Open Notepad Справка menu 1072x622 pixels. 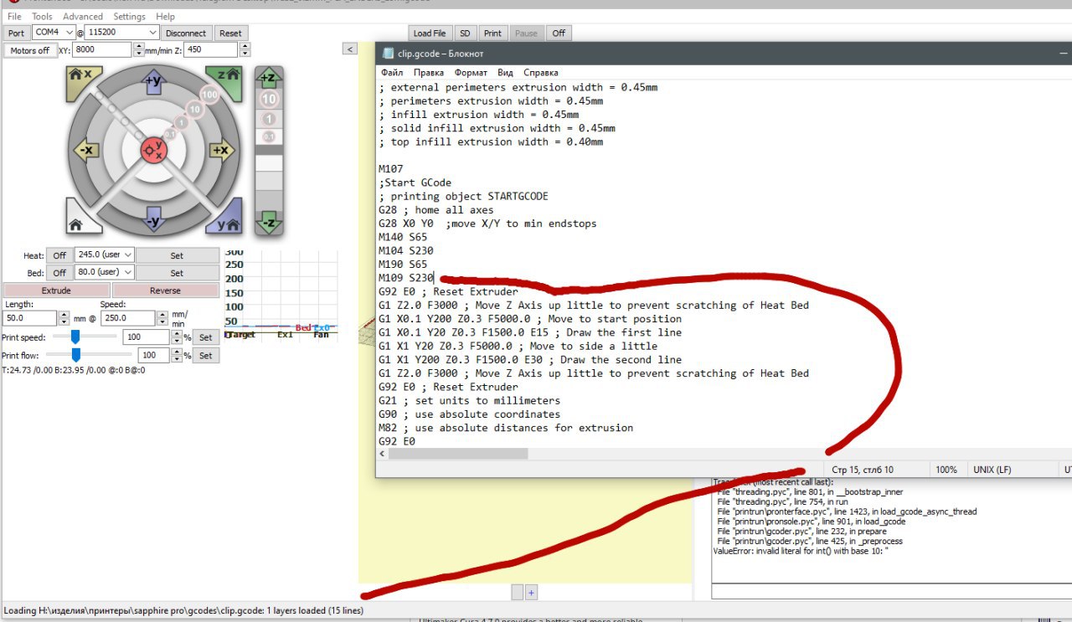click(540, 73)
